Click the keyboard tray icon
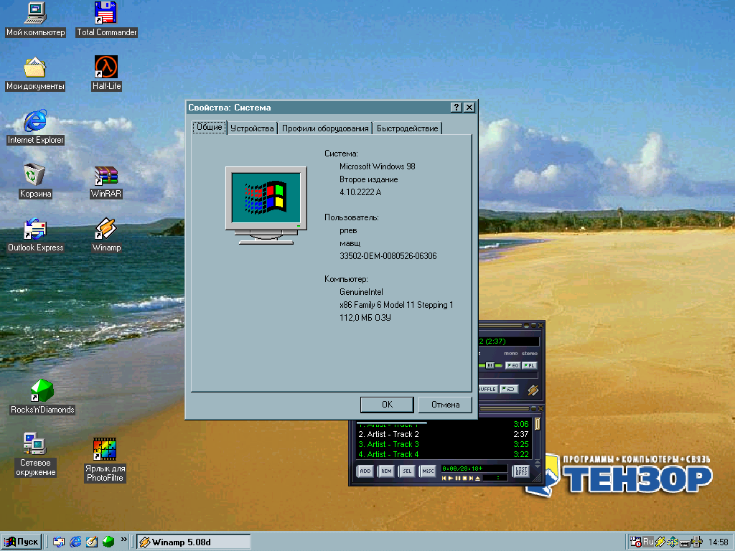 (x=685, y=544)
